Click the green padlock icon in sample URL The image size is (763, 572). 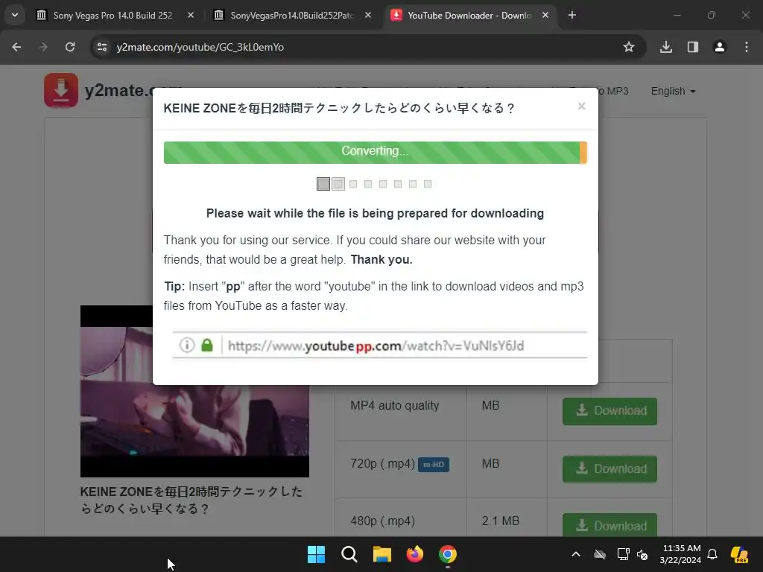pyautogui.click(x=207, y=346)
